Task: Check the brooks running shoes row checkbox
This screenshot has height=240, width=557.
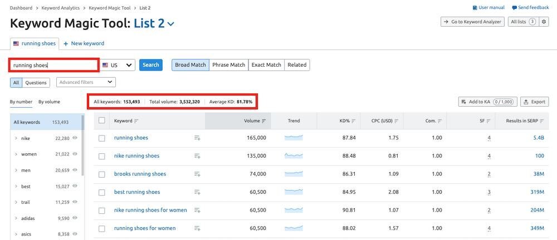Action: click(x=102, y=174)
